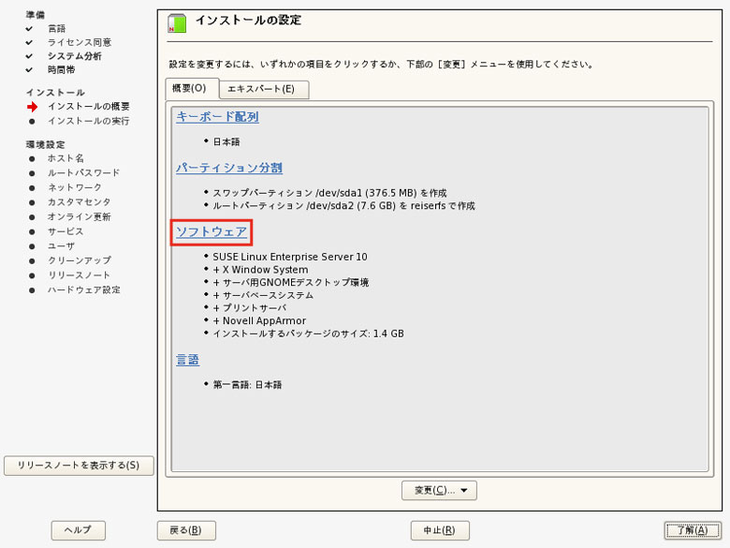Open the 言語 settings link
The image size is (730, 548).
coord(187,360)
